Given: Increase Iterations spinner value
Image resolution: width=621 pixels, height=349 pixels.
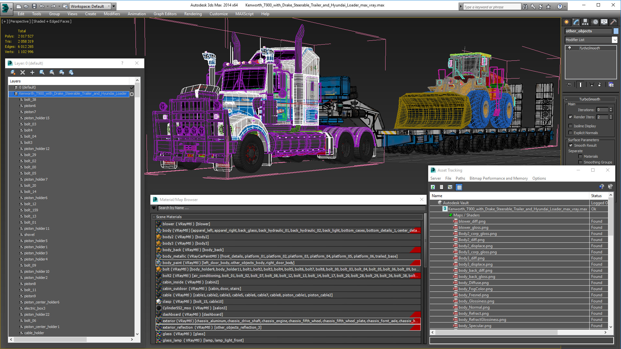Looking at the screenshot, I should click(611, 109).
